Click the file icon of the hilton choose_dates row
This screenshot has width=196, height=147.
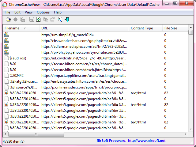pyautogui.click(x=6, y=64)
